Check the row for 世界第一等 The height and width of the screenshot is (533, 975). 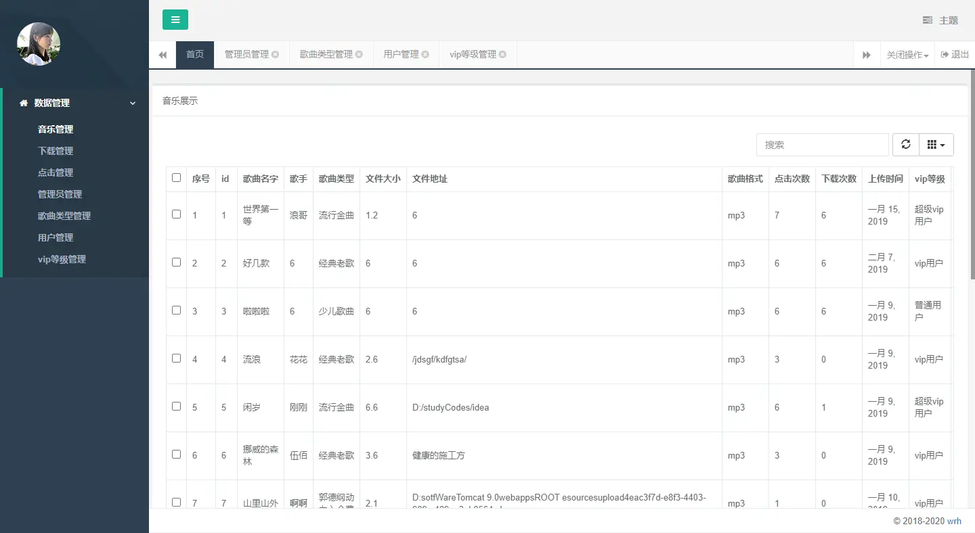click(176, 214)
